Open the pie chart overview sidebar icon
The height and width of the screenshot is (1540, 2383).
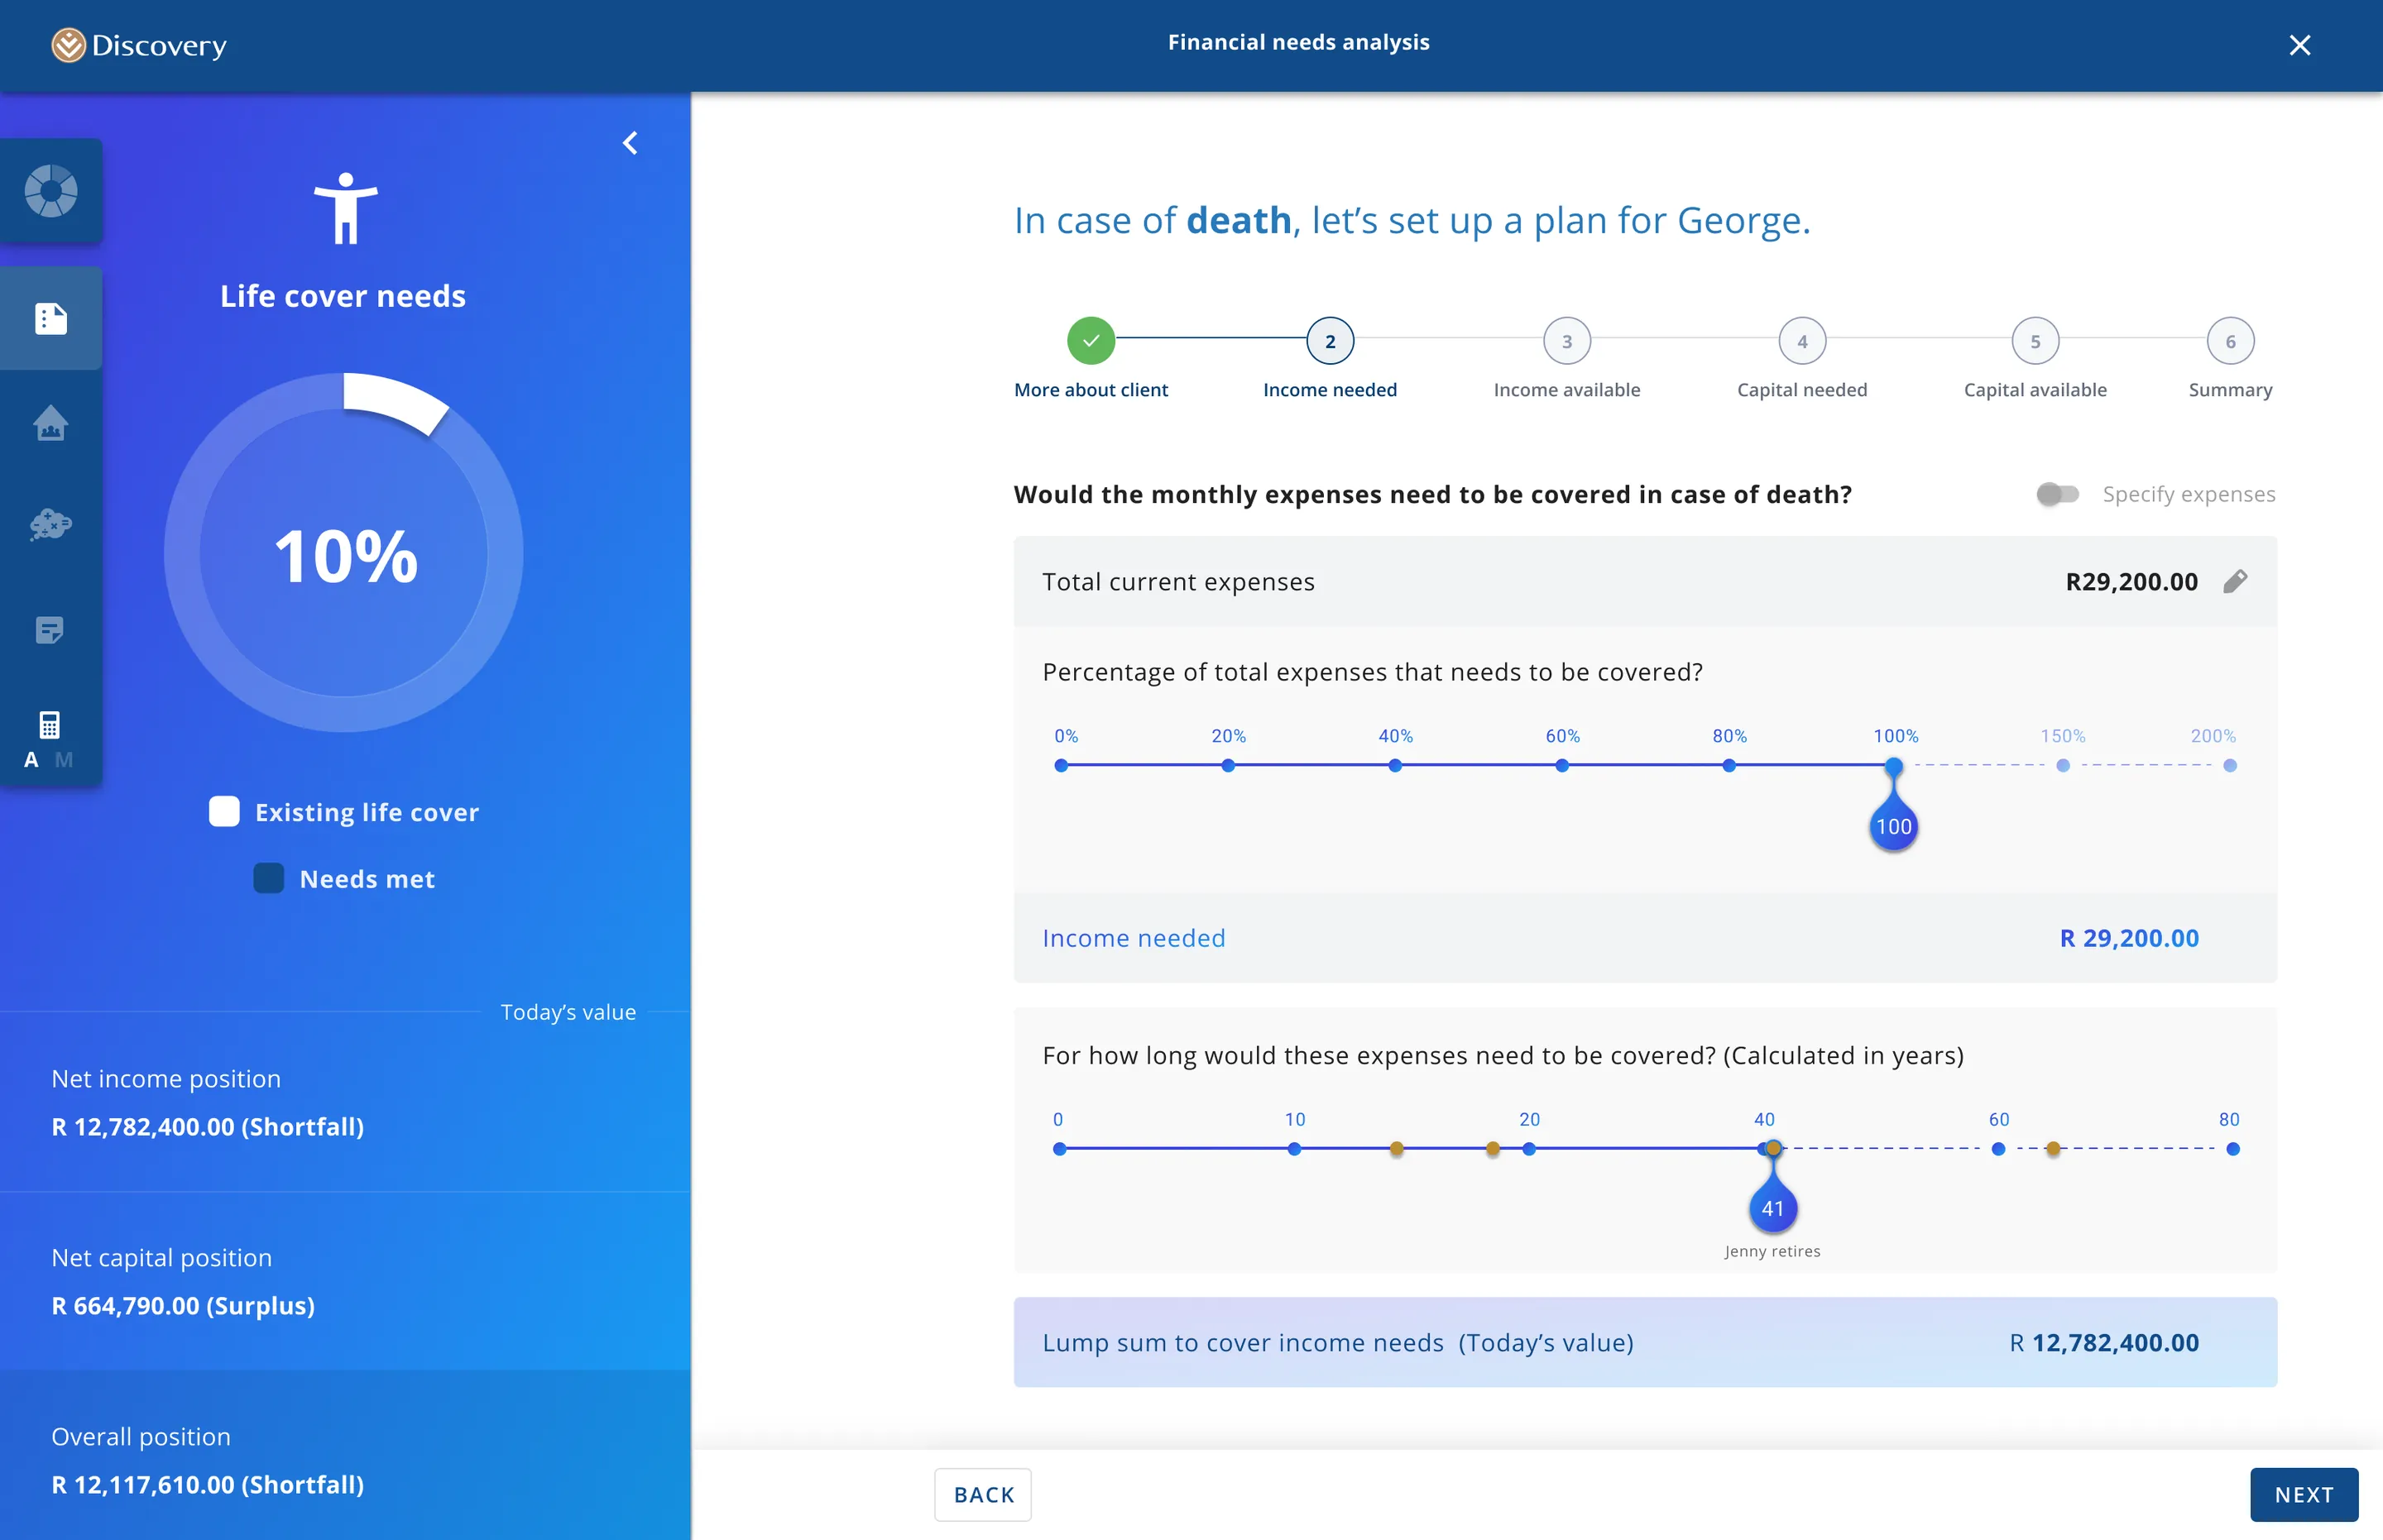pos(51,191)
